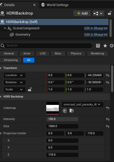
Task: Show only favorites star icon
Action: point(105,46)
